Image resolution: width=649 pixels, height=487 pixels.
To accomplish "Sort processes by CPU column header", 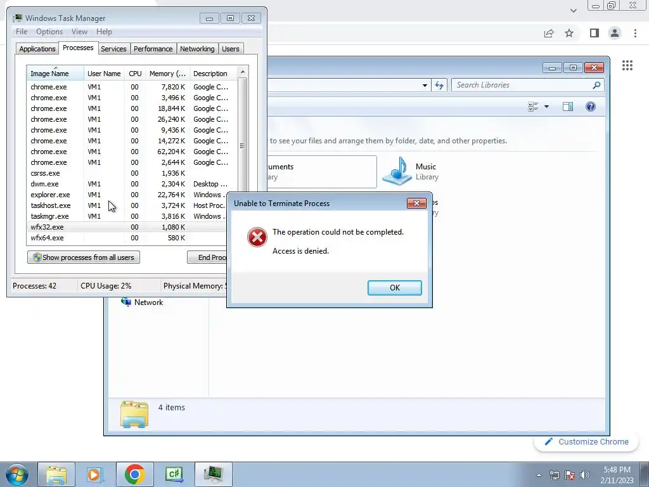I will [x=135, y=74].
